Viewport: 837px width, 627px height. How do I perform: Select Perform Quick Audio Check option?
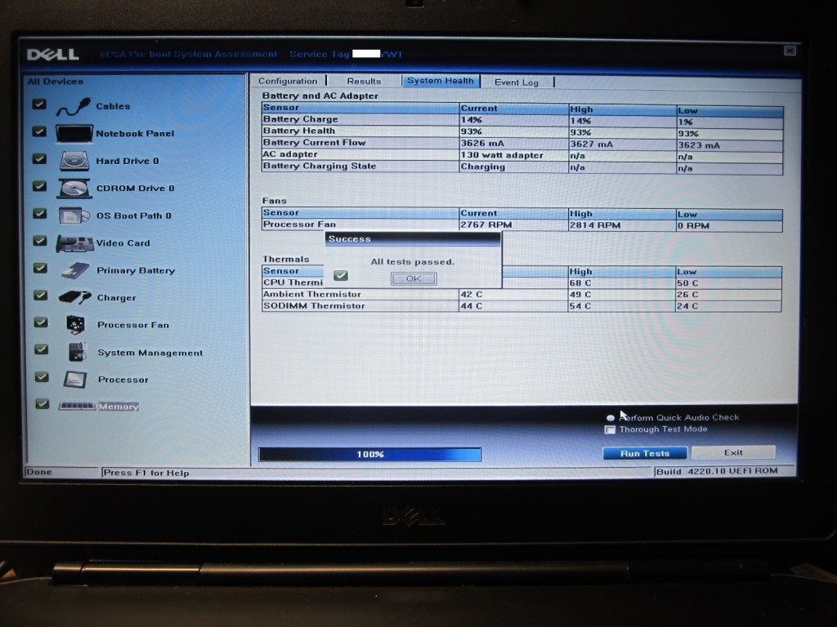[611, 418]
